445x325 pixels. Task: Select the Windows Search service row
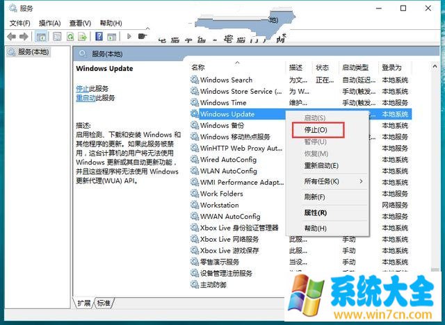[300, 80]
